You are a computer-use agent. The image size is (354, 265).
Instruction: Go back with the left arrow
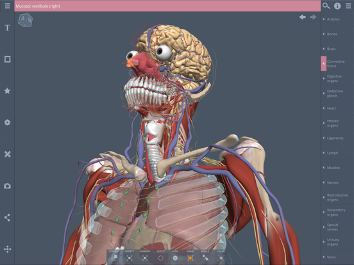(302, 17)
